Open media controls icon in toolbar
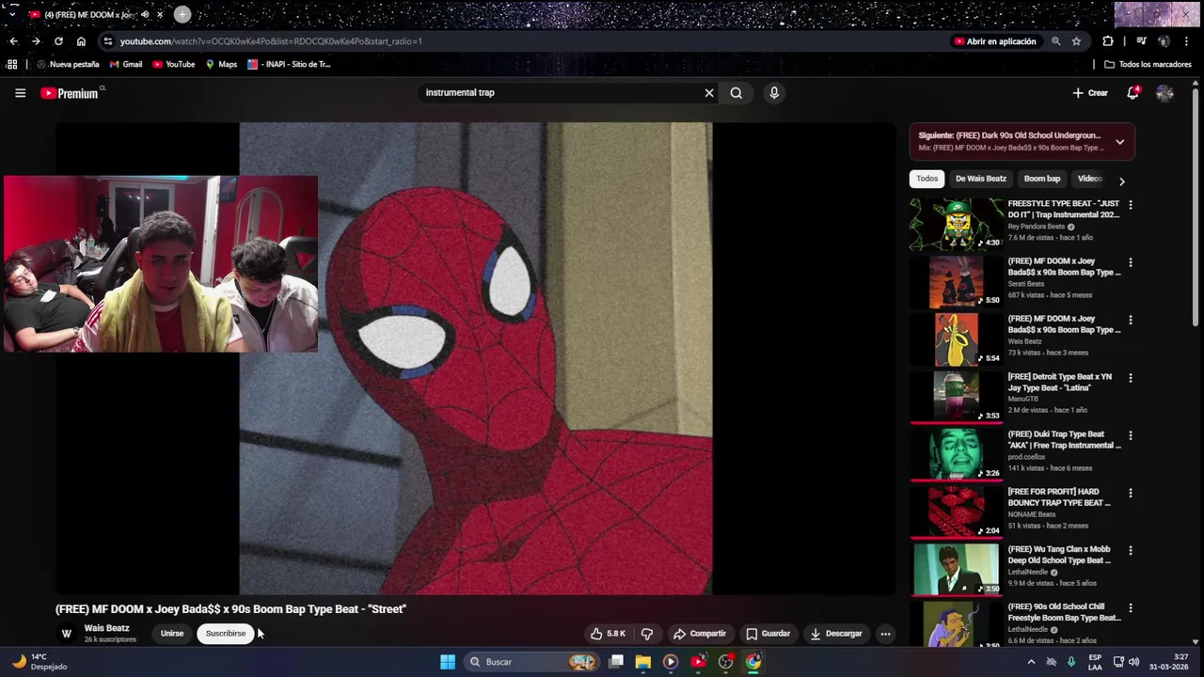This screenshot has height=677, width=1204. click(x=1141, y=41)
